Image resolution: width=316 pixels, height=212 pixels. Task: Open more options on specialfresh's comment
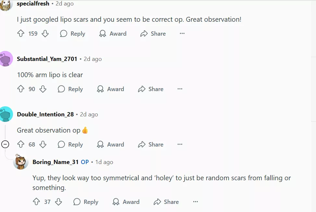[182, 34]
